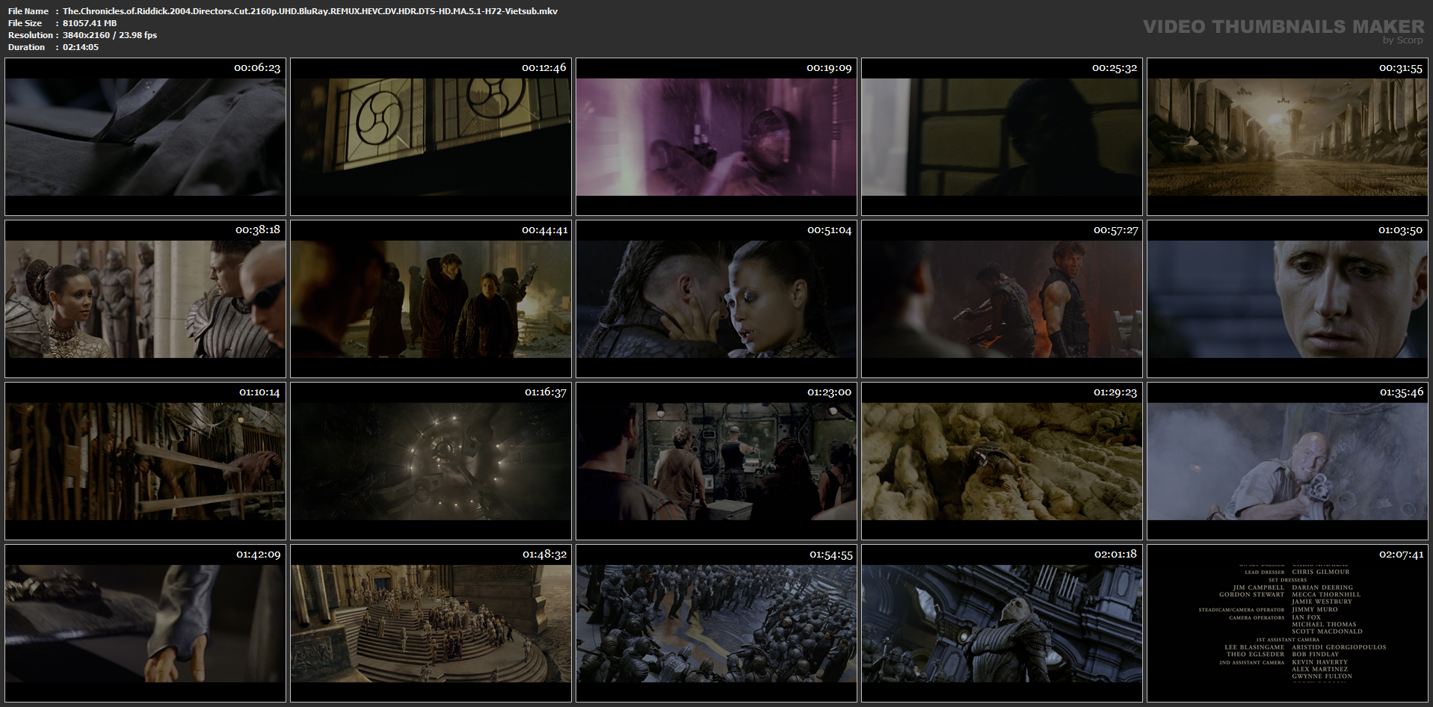The image size is (1433, 707).
Task: Click the 01:03:50 timestamp label
Action: coord(1400,230)
